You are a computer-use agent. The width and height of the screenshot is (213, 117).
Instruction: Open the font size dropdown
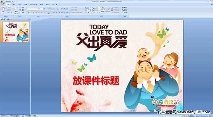(40, 9)
